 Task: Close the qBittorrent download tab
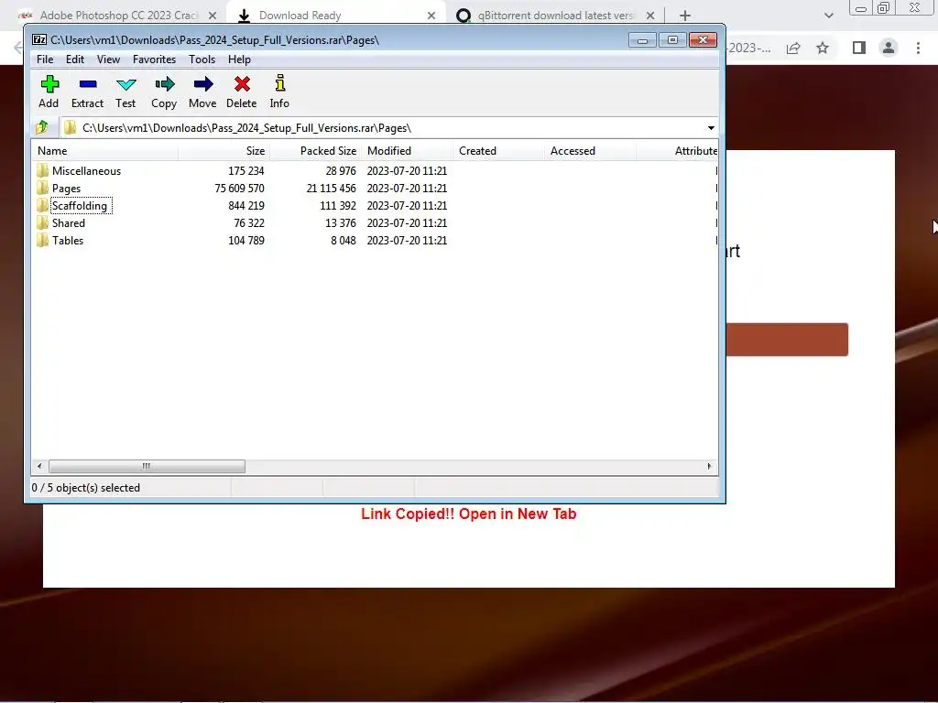[650, 16]
